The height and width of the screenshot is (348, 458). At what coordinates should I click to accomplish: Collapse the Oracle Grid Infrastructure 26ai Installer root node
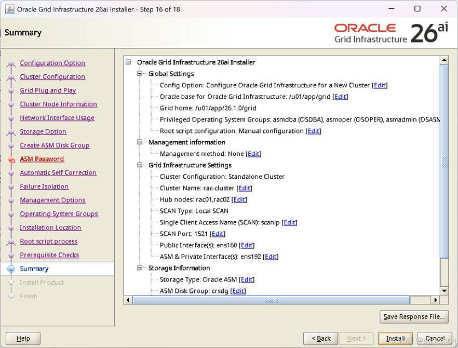(128, 62)
